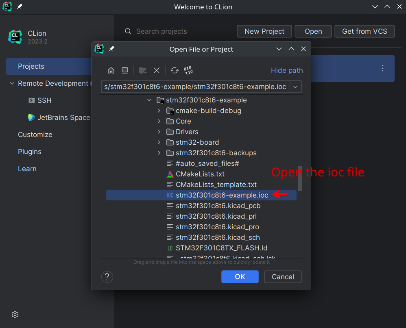The width and height of the screenshot is (406, 328).
Task: Click the Hide path link
Action: 287,70
